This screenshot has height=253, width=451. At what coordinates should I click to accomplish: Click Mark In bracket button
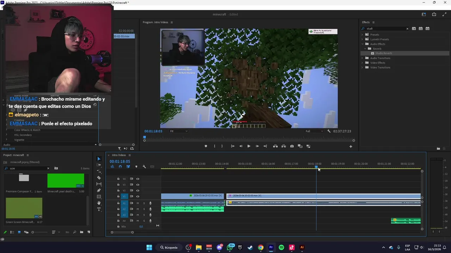point(214,146)
